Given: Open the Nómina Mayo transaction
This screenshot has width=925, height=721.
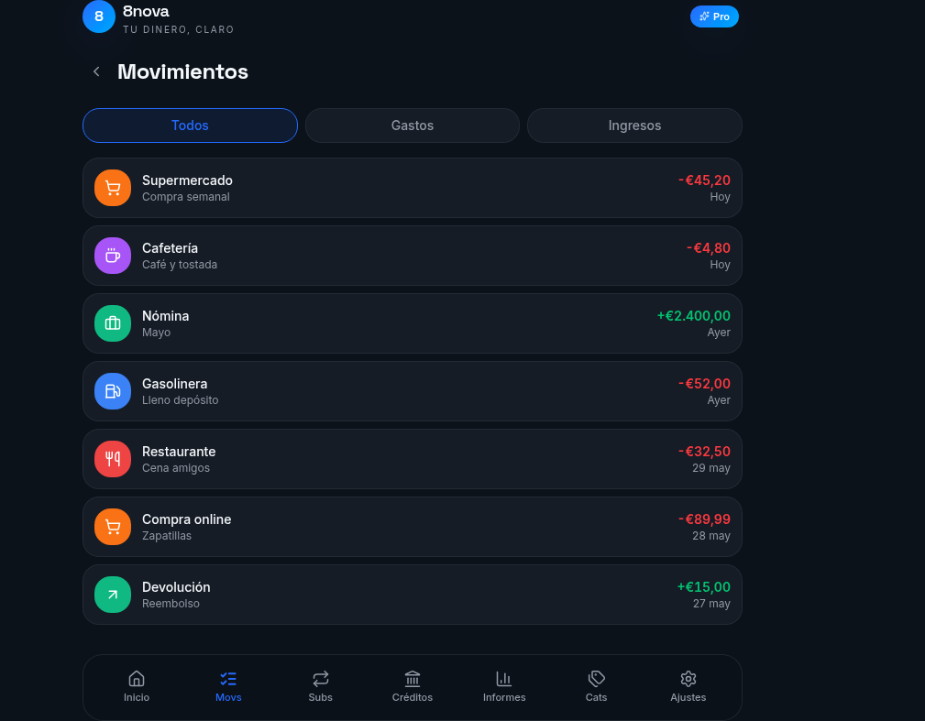Looking at the screenshot, I should pos(413,323).
